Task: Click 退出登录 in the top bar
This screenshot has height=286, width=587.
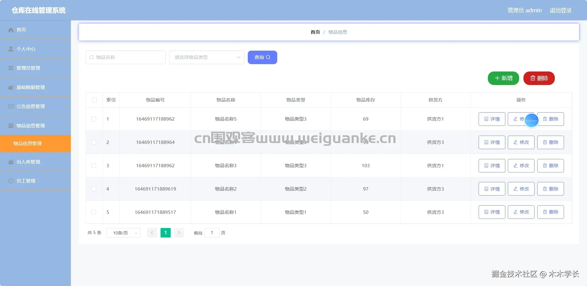Action: pos(561,10)
